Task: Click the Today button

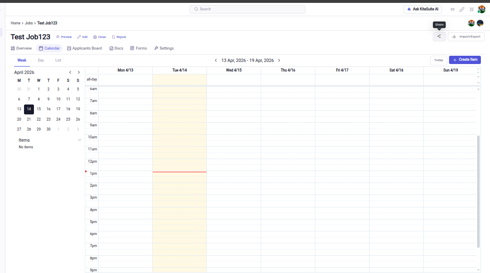Action: [x=438, y=60]
